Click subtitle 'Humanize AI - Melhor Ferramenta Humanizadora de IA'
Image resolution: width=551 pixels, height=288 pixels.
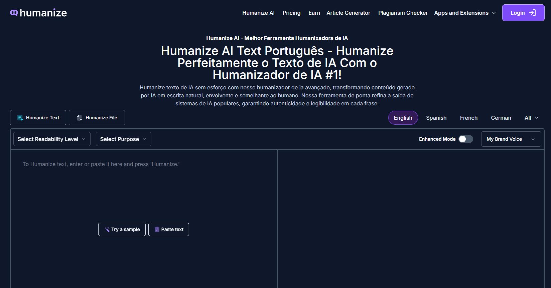coord(277,38)
